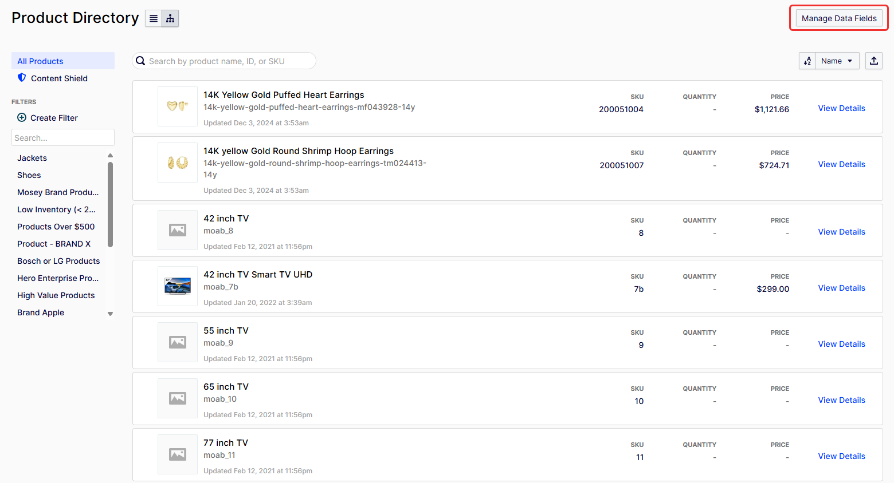Select the Hero Enterprise Products filter

pos(58,278)
